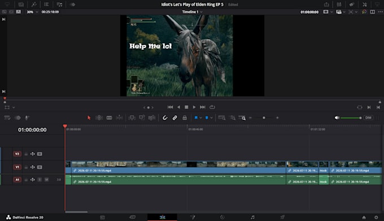
Task: Select the A1 audio track header
Action: tap(17, 180)
